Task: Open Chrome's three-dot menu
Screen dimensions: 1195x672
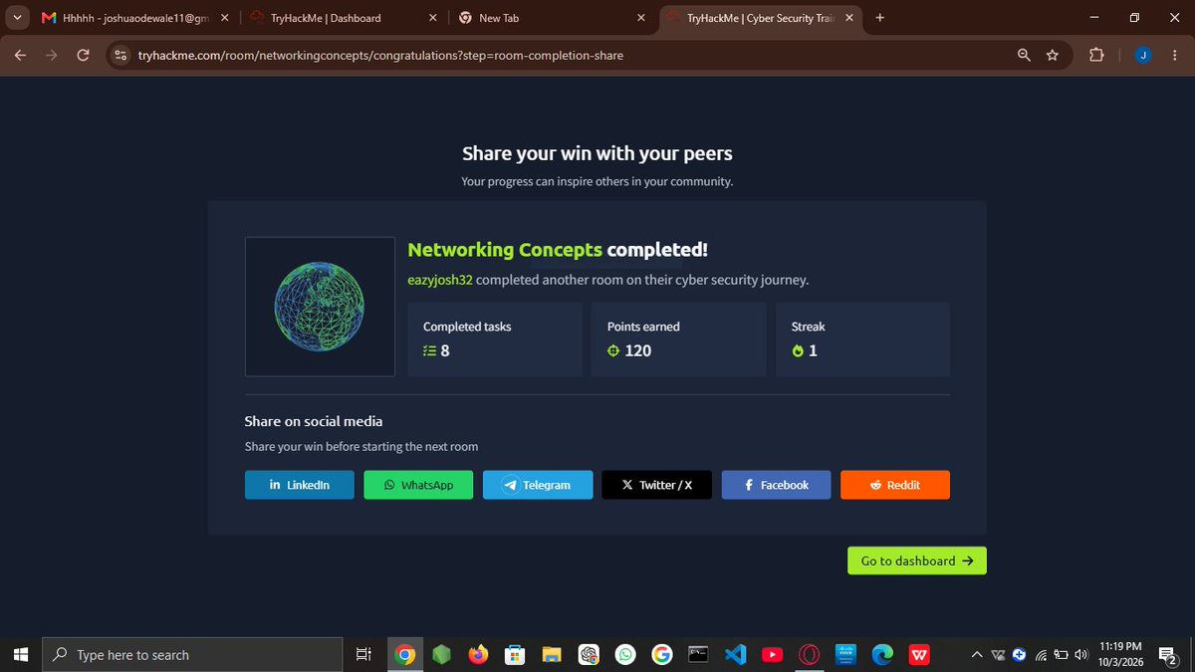Action: [1175, 56]
